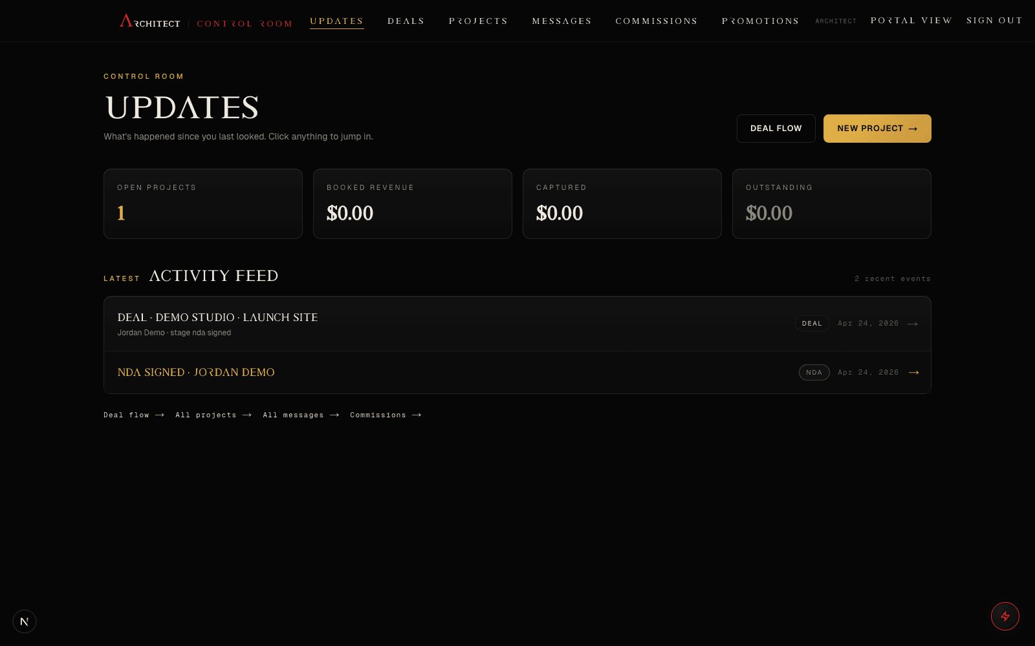
Task: Click the arrow on the NDA Signed row
Action: point(913,373)
